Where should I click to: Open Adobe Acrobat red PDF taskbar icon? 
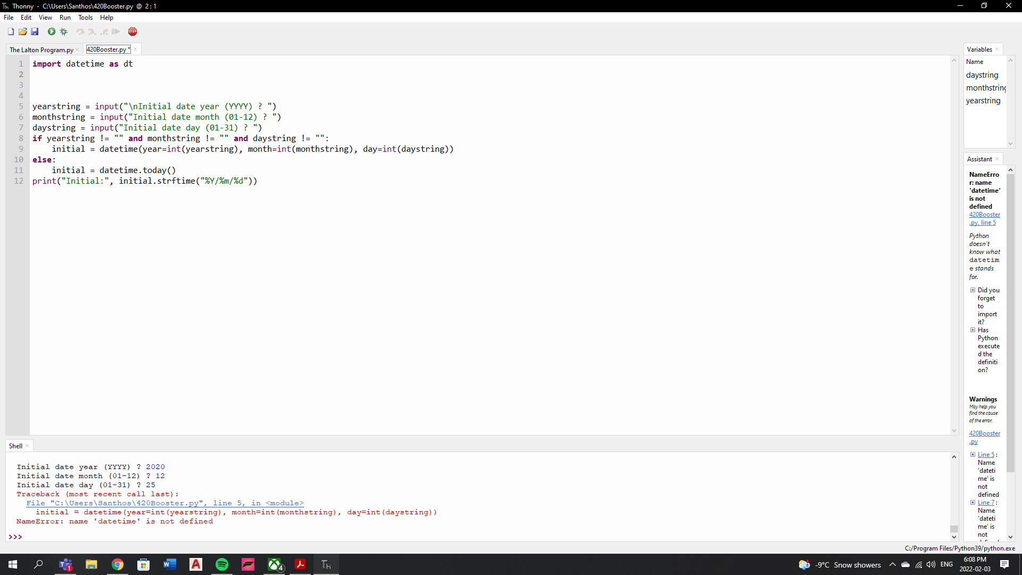click(x=300, y=564)
